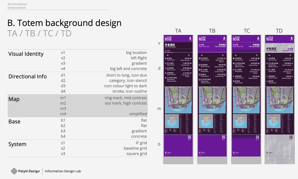298x179 pixels.
Task: Click the PolyU Design logo icon
Action: click(x=14, y=171)
